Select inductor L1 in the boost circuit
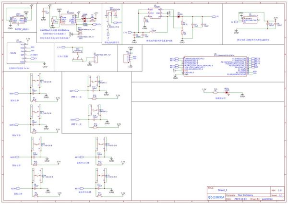 pyautogui.click(x=152, y=32)
